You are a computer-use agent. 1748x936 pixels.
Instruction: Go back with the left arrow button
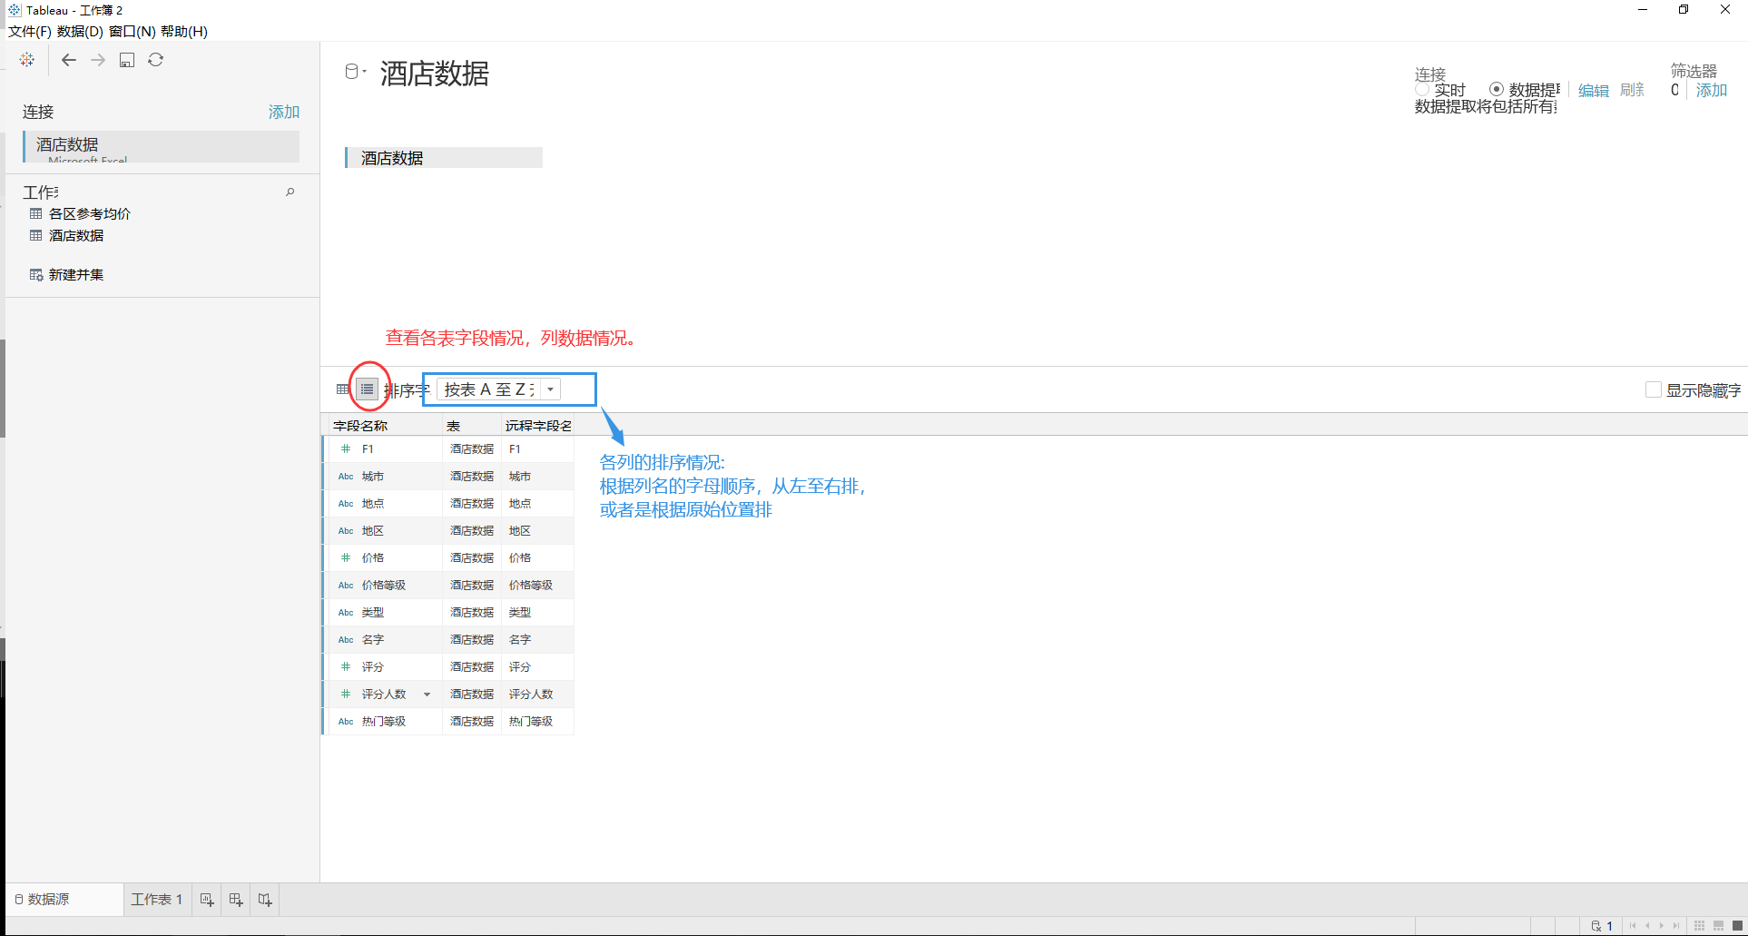click(x=69, y=60)
